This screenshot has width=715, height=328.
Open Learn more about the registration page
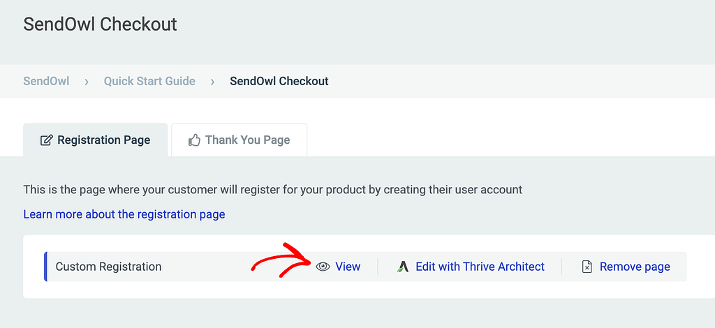(x=124, y=214)
